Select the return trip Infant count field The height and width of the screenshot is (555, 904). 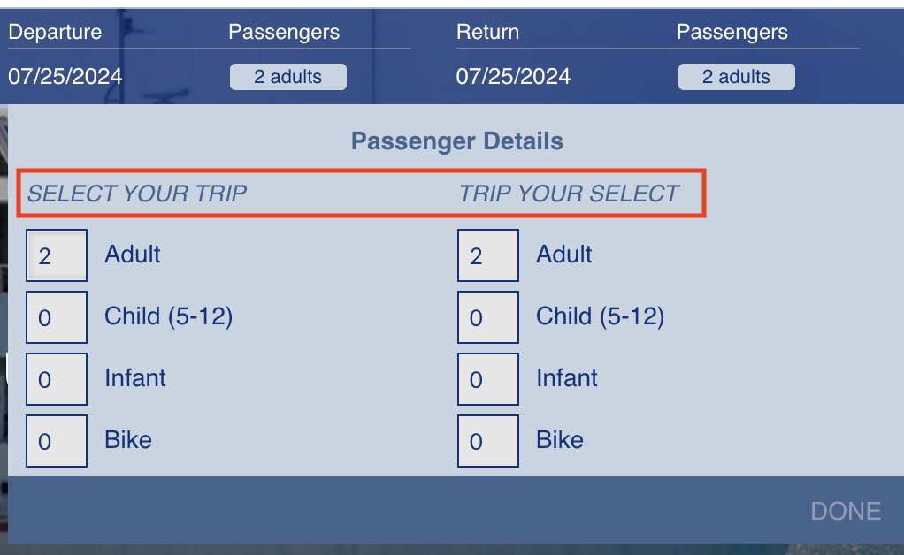[x=487, y=379]
